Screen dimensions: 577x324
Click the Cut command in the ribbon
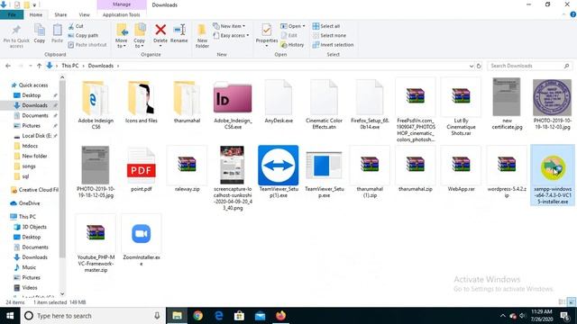(x=76, y=26)
